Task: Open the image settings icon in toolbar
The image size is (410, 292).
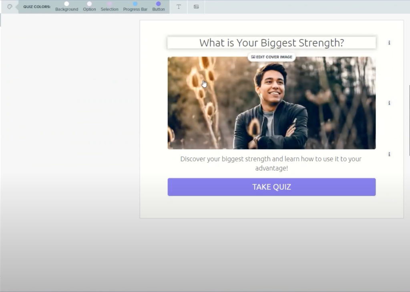Action: [x=196, y=7]
